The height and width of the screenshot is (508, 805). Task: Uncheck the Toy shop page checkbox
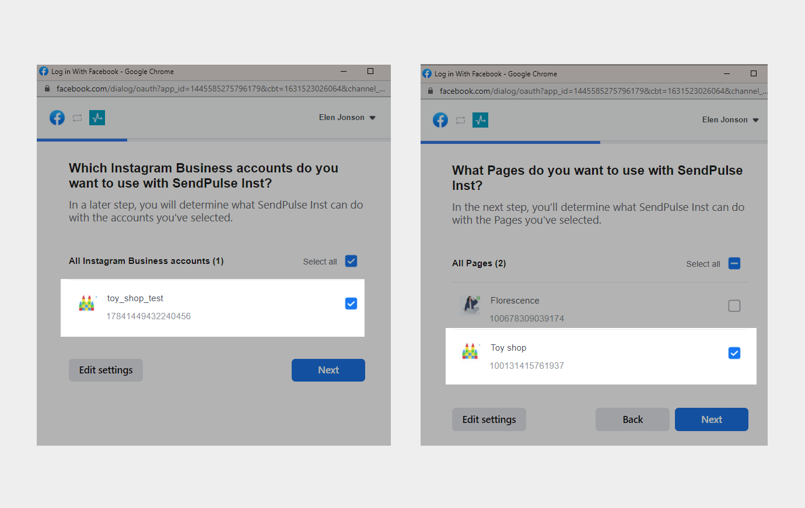[734, 353]
